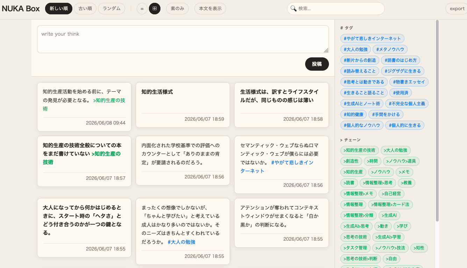The image size is (467, 268).
Task: Select tag #知的健康
Action: [353, 114]
